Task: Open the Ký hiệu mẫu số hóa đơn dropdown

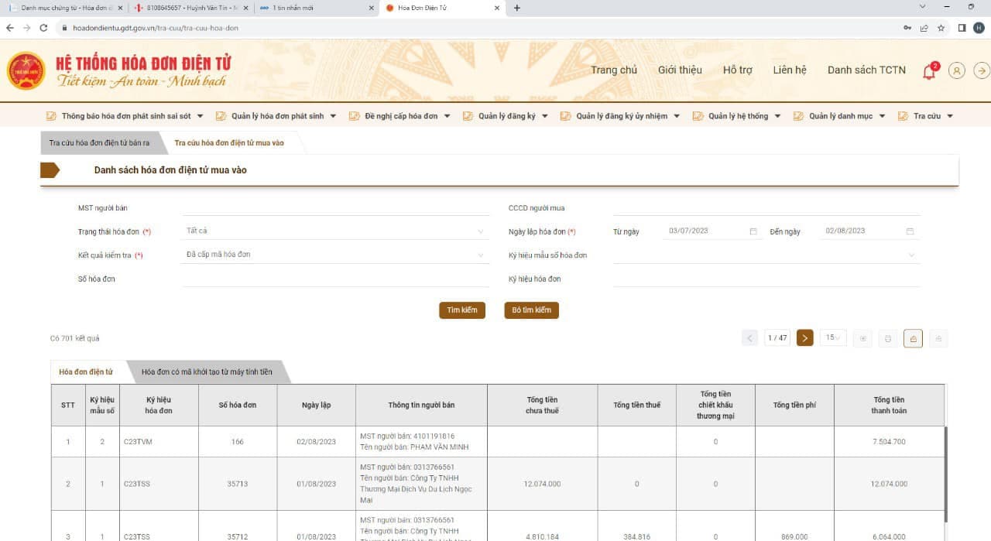Action: (x=766, y=255)
